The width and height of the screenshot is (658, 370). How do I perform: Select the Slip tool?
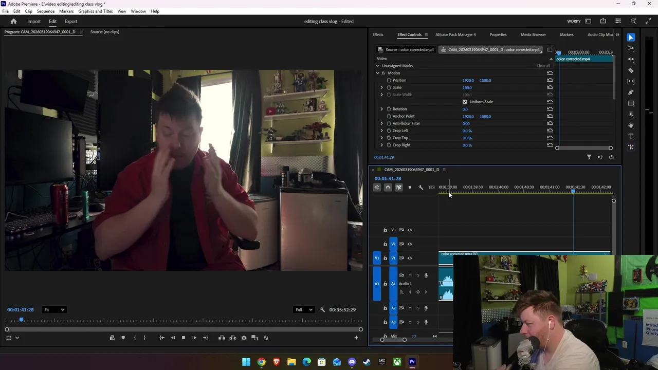click(631, 81)
